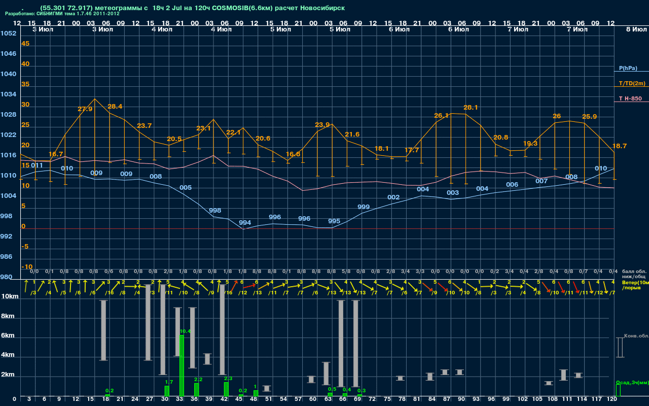Click the tallest green precipitation bar under 10.4
Screen dimensions: 649x406
(x=182, y=366)
